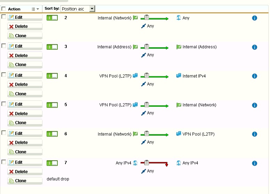270x194 pixels.
Task: Click the Internet IPv4 destination icon in rule 4
Action: [x=178, y=76]
